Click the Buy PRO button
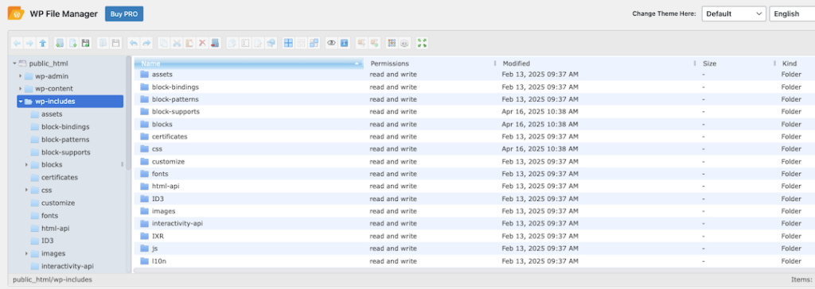The image size is (815, 289). coord(124,14)
